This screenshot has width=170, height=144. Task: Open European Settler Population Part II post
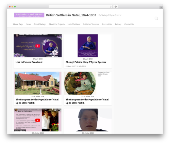click(x=87, y=101)
